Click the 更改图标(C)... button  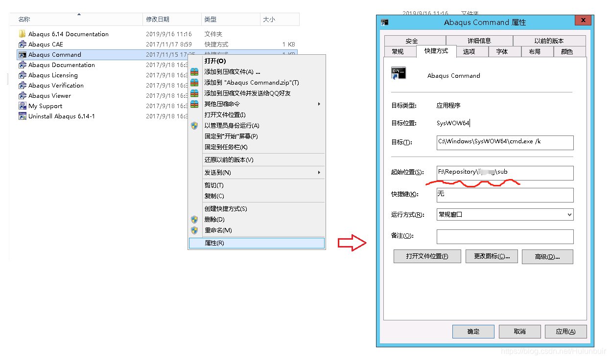click(x=492, y=256)
